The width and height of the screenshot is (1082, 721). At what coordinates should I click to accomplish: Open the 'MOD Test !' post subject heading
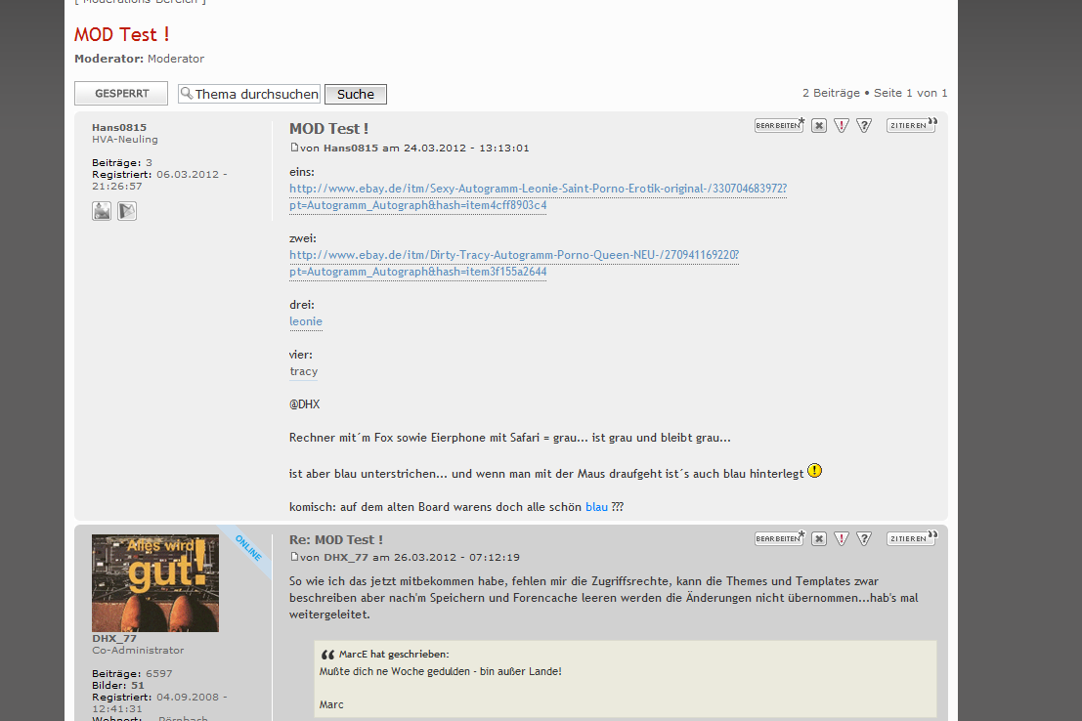(x=328, y=128)
